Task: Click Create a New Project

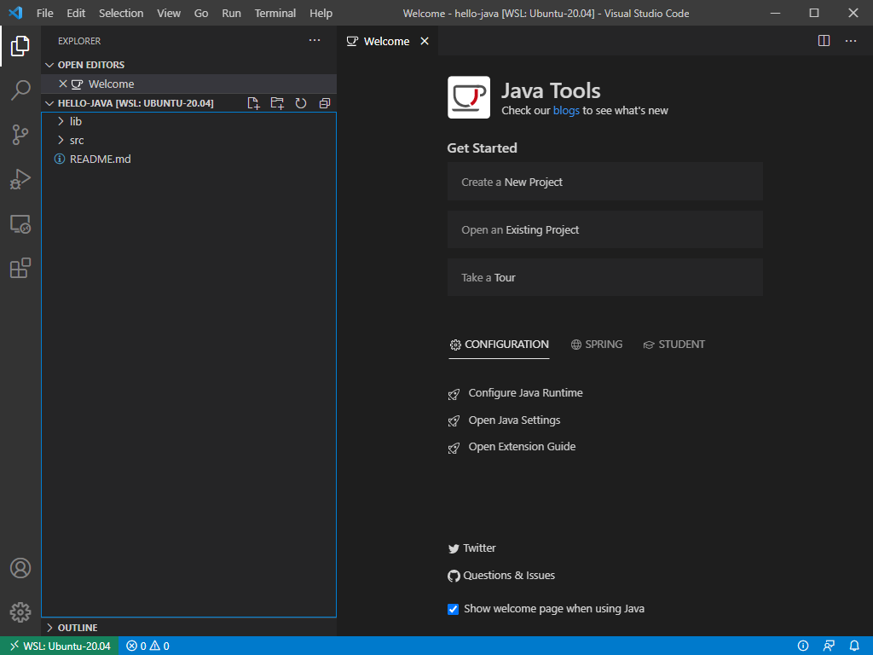Action: coord(604,182)
